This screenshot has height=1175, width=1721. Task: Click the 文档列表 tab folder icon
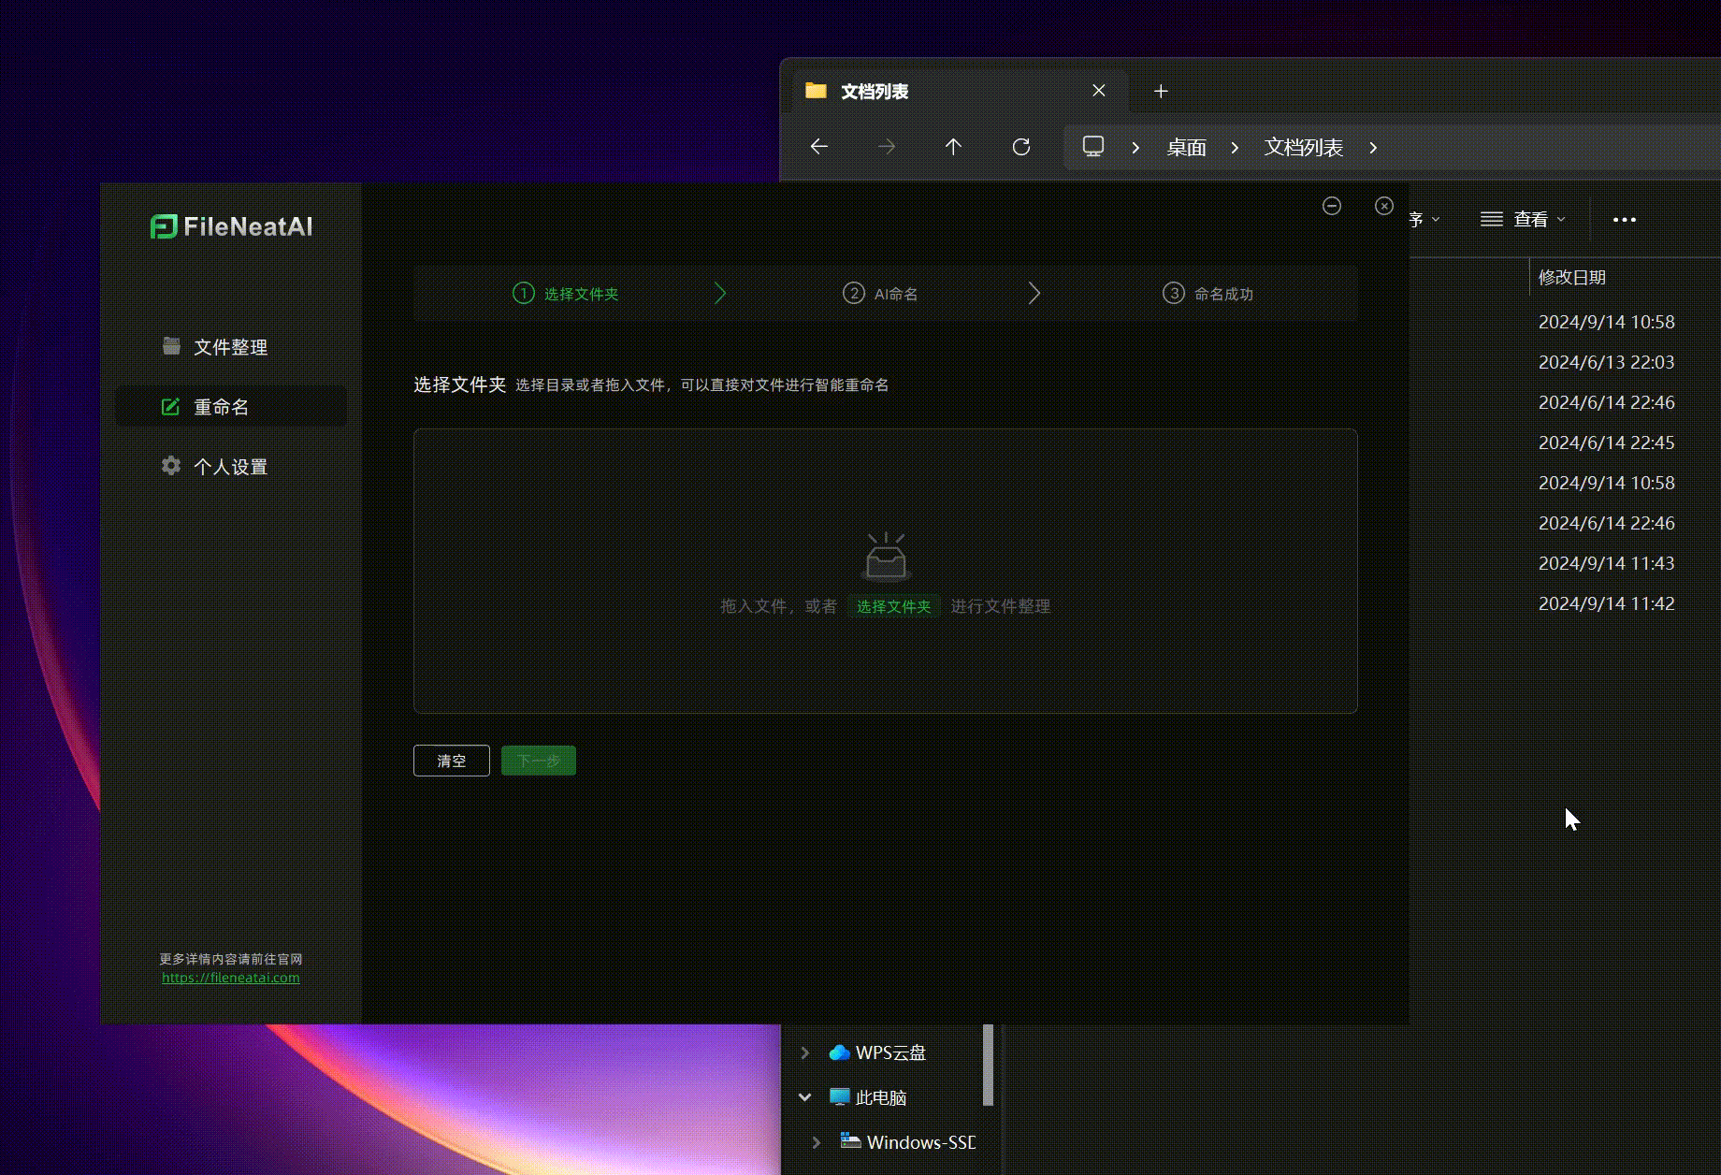pos(816,91)
